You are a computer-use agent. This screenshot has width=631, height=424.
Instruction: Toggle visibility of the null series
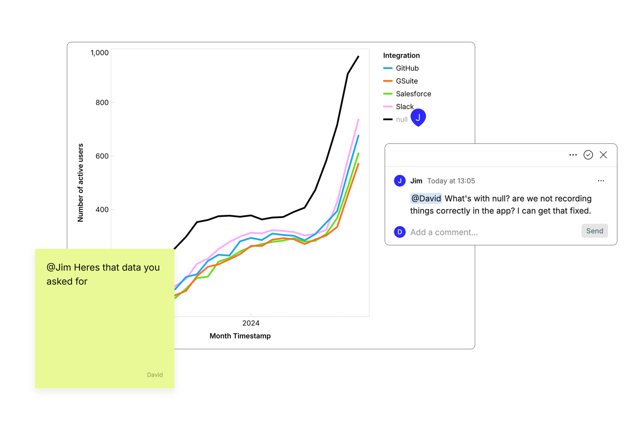point(401,119)
